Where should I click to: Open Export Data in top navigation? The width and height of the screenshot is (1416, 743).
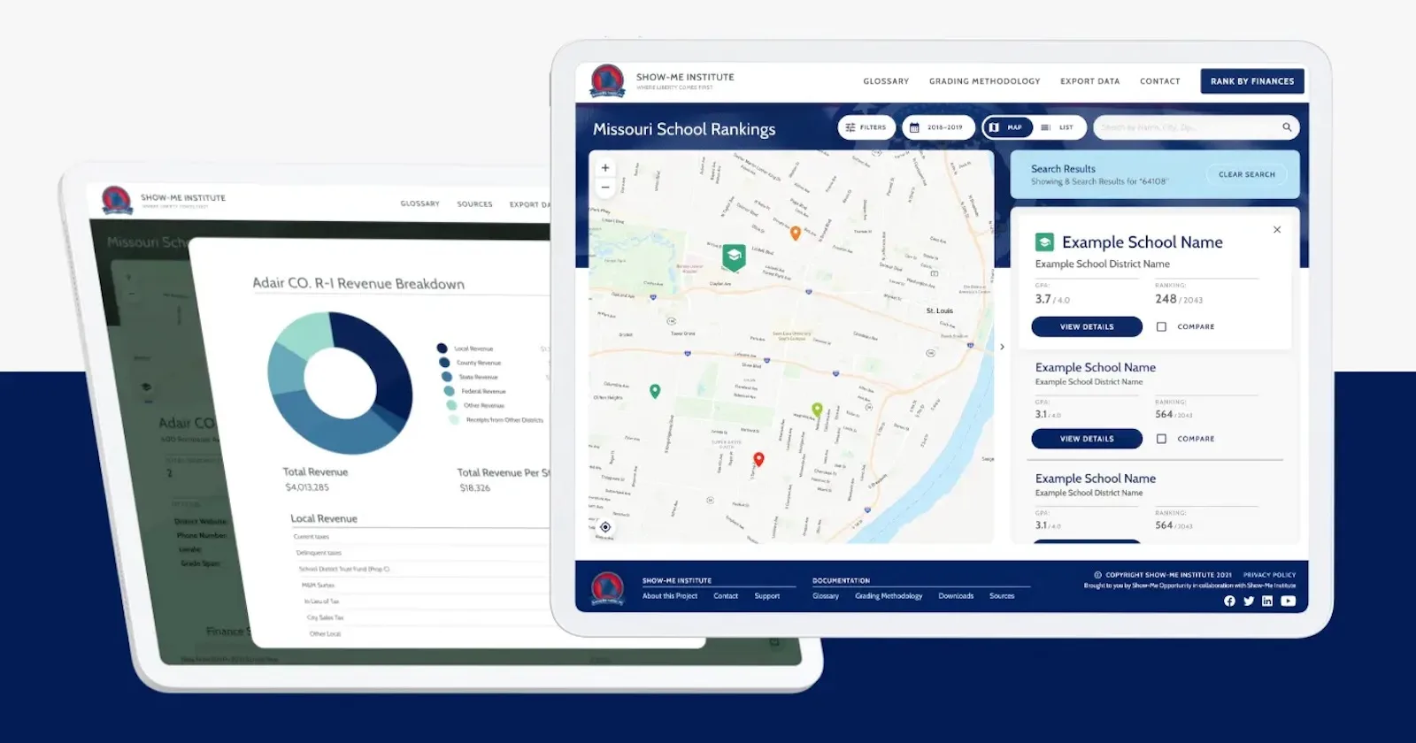tap(1089, 81)
